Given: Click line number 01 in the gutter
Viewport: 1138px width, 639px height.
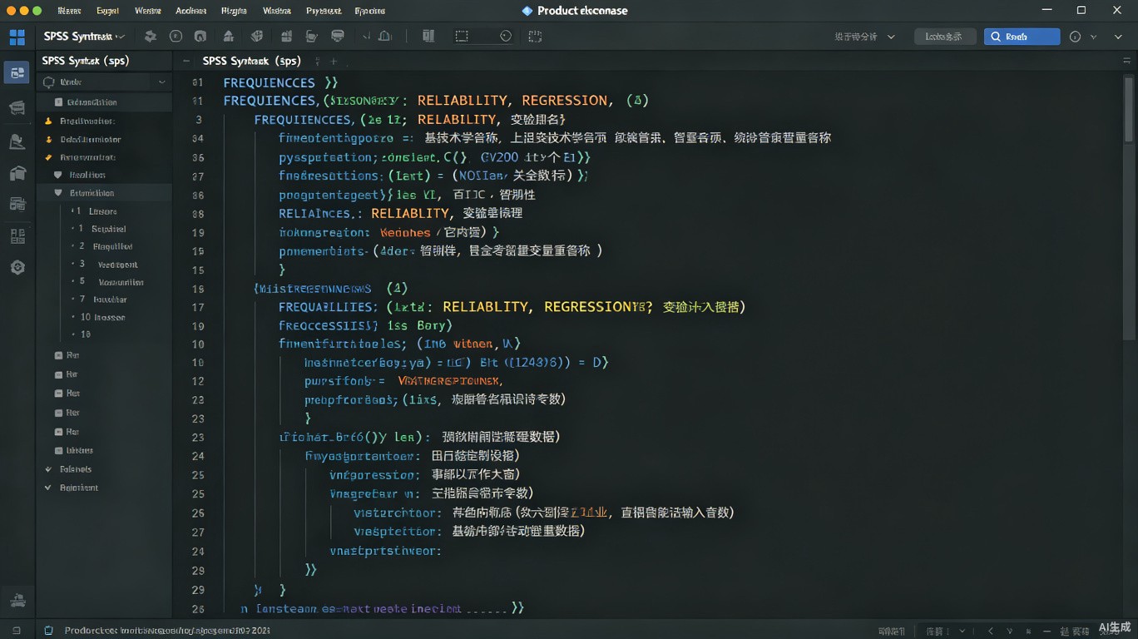Looking at the screenshot, I should point(198,82).
